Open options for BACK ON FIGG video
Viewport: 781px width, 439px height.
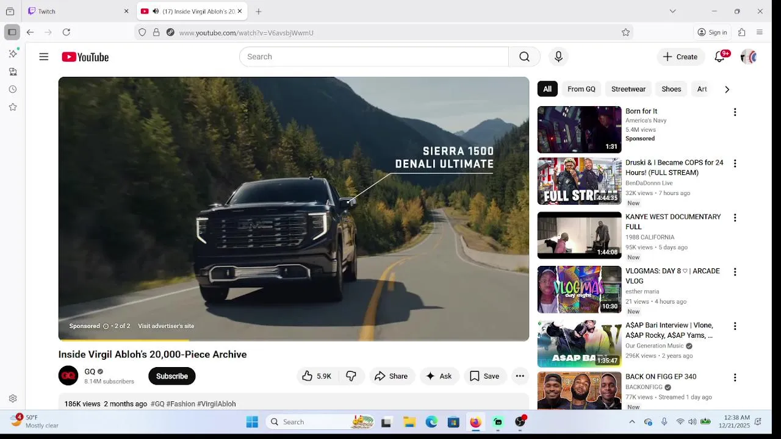(735, 377)
